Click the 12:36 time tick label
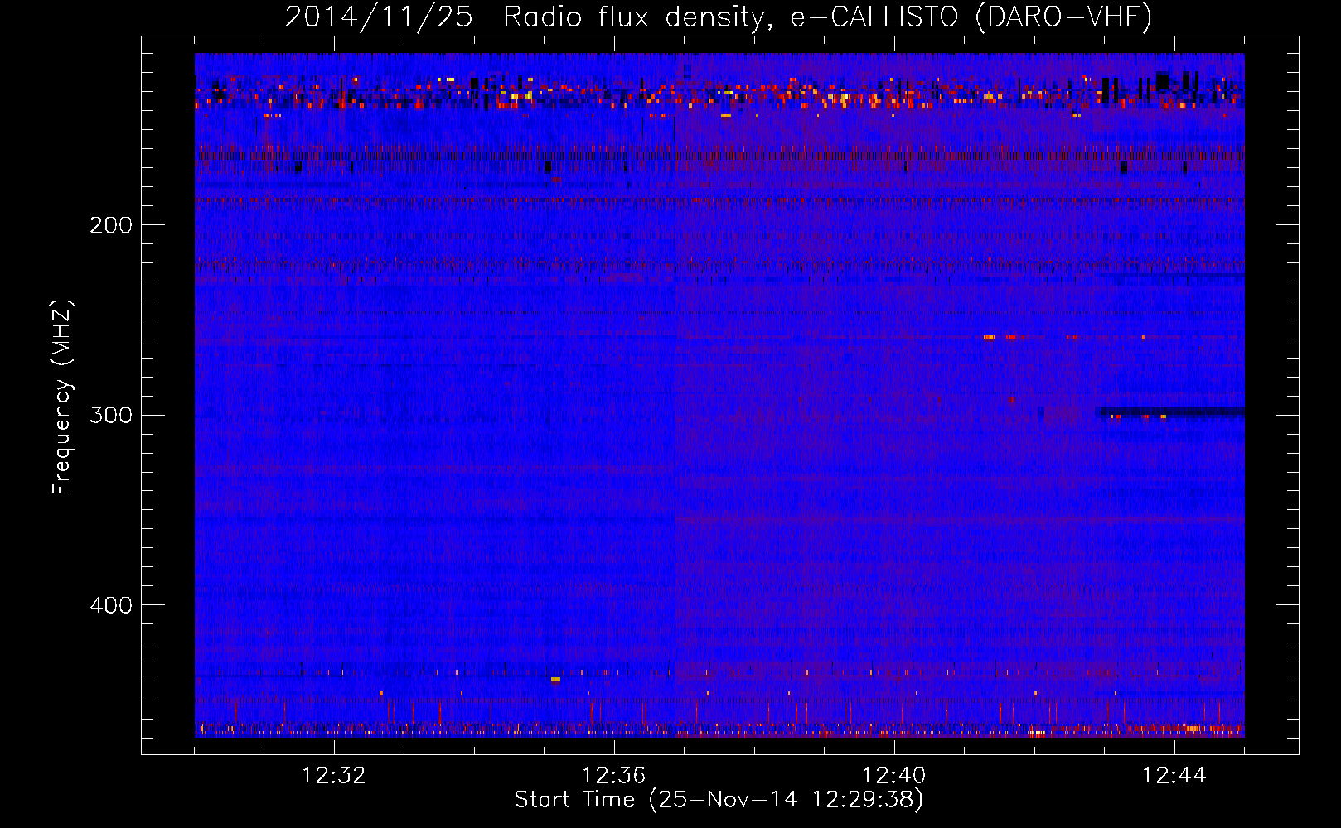Image resolution: width=1341 pixels, height=828 pixels. click(614, 776)
